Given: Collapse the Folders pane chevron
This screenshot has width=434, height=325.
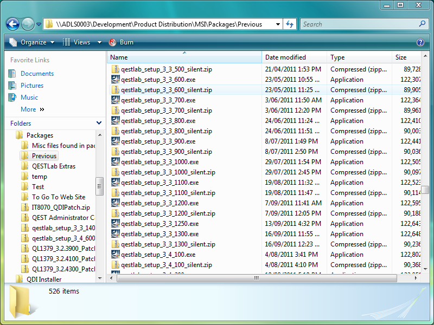Looking at the screenshot, I should tap(99, 123).
